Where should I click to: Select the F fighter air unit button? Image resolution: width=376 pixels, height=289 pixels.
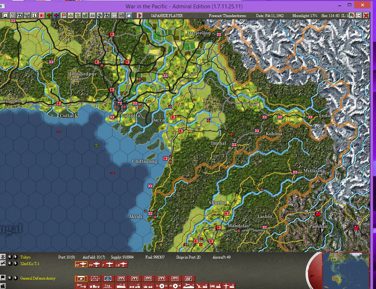pos(108,265)
